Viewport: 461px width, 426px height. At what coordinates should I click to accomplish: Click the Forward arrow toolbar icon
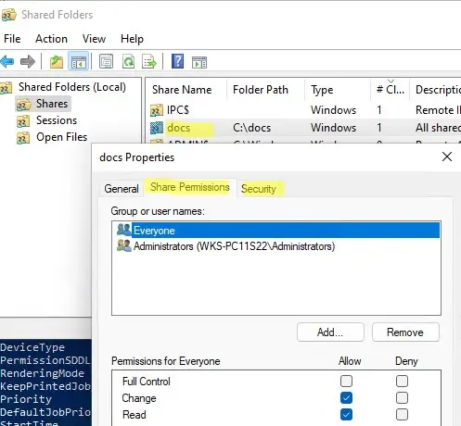(x=28, y=61)
